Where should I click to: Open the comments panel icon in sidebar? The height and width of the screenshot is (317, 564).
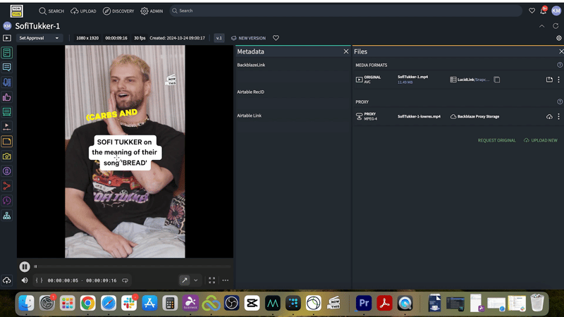click(7, 67)
